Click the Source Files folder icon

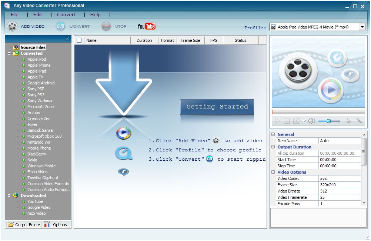(16, 47)
